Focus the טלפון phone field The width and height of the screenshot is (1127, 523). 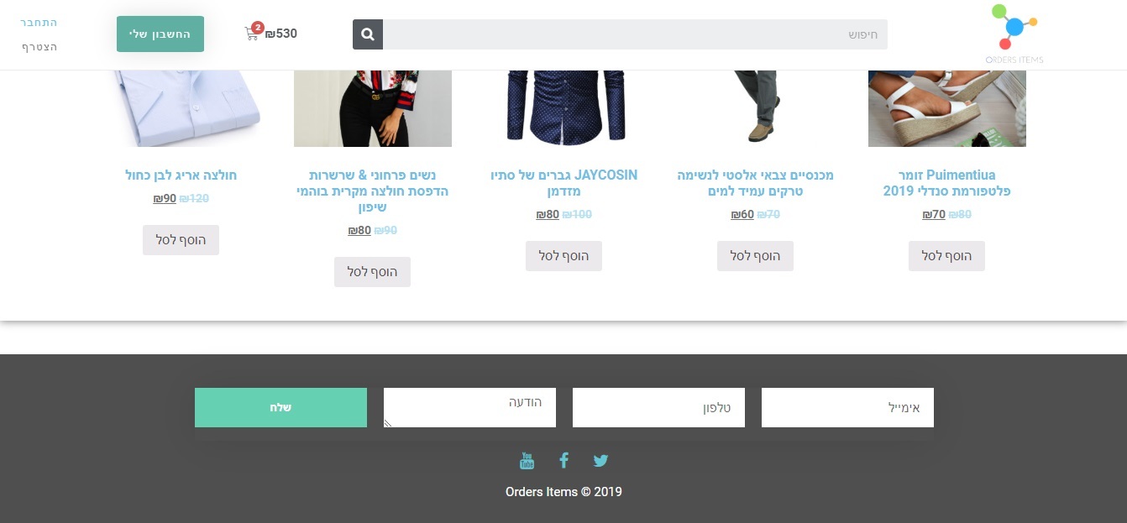[658, 407]
